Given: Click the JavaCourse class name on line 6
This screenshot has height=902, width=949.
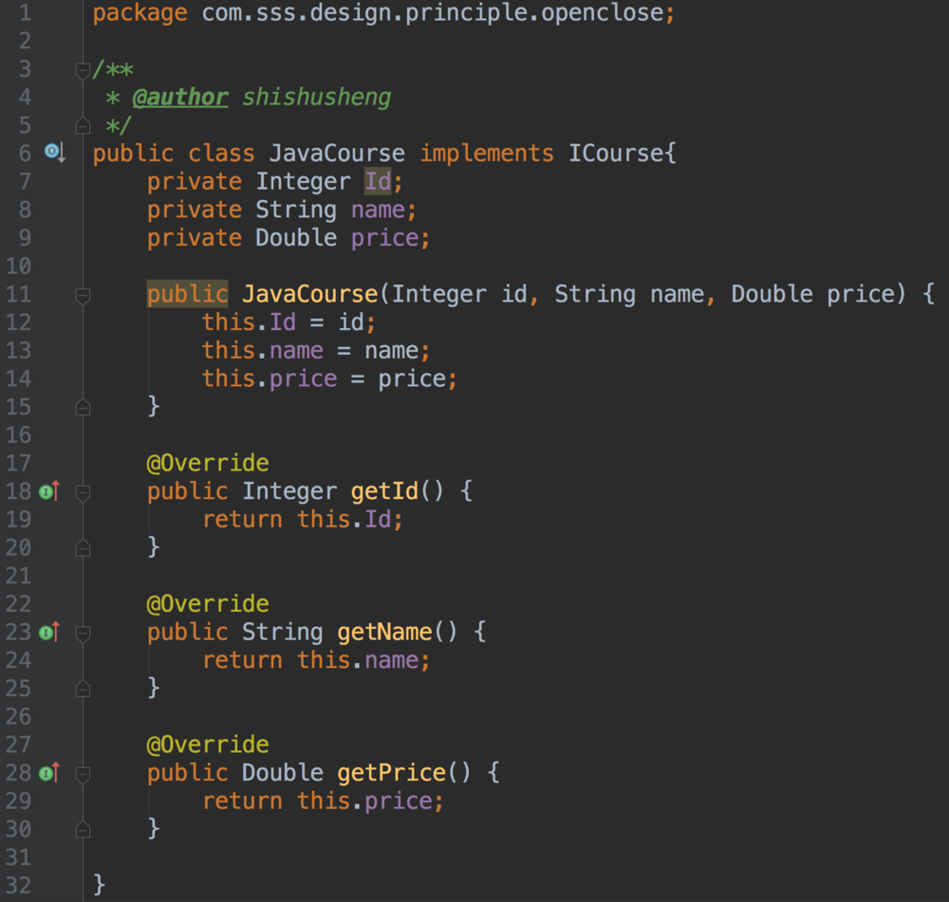Looking at the screenshot, I should pos(337,153).
